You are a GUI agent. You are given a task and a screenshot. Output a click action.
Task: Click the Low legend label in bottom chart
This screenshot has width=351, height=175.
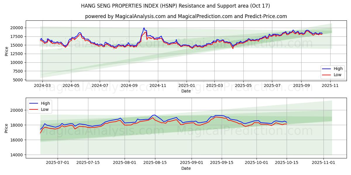click(45, 109)
